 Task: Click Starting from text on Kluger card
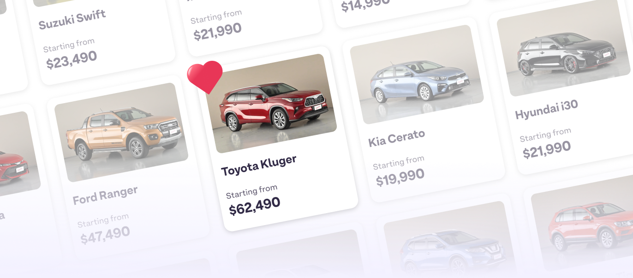pyautogui.click(x=252, y=191)
